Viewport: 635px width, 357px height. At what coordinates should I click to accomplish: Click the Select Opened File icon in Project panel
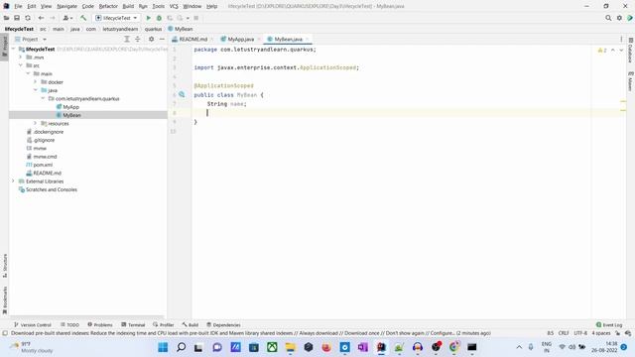point(127,39)
